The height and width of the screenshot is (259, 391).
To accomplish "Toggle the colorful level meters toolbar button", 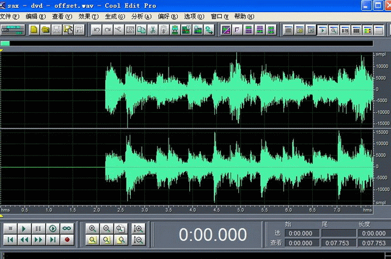I will click(x=367, y=30).
